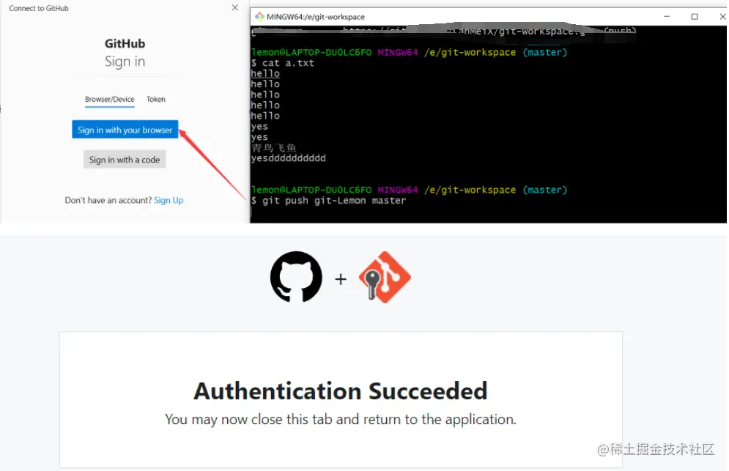The width and height of the screenshot is (729, 471).
Task: Click Sign in with your browser
Action: pyautogui.click(x=125, y=130)
